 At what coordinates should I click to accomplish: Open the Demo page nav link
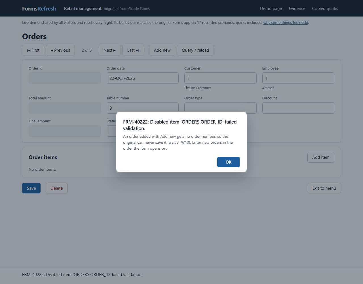[271, 9]
